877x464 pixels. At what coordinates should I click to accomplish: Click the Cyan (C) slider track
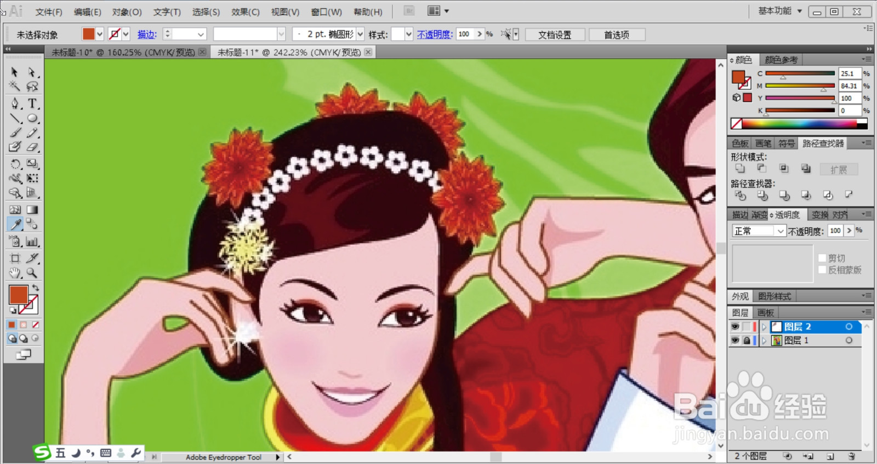pos(800,73)
